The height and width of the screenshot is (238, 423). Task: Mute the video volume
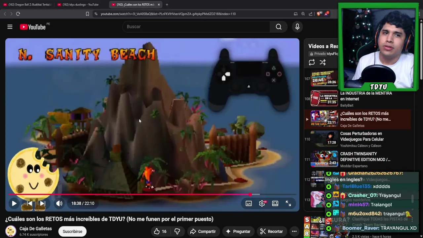point(59,204)
